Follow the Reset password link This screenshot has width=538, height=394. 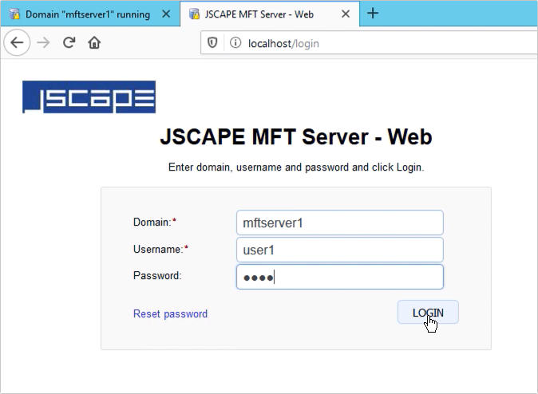pos(170,314)
